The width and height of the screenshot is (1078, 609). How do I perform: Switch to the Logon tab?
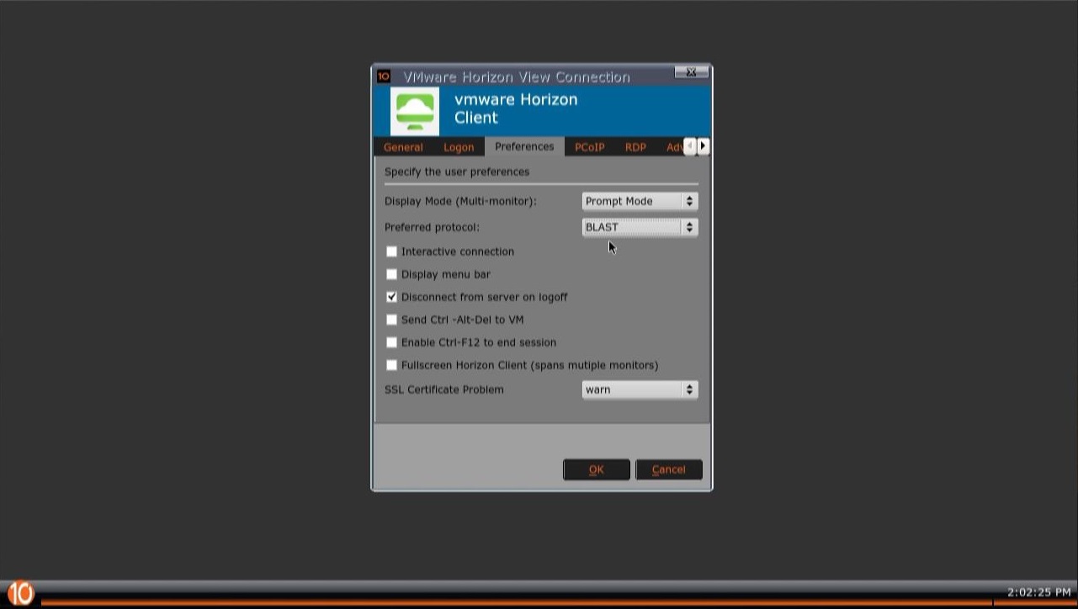(x=459, y=147)
